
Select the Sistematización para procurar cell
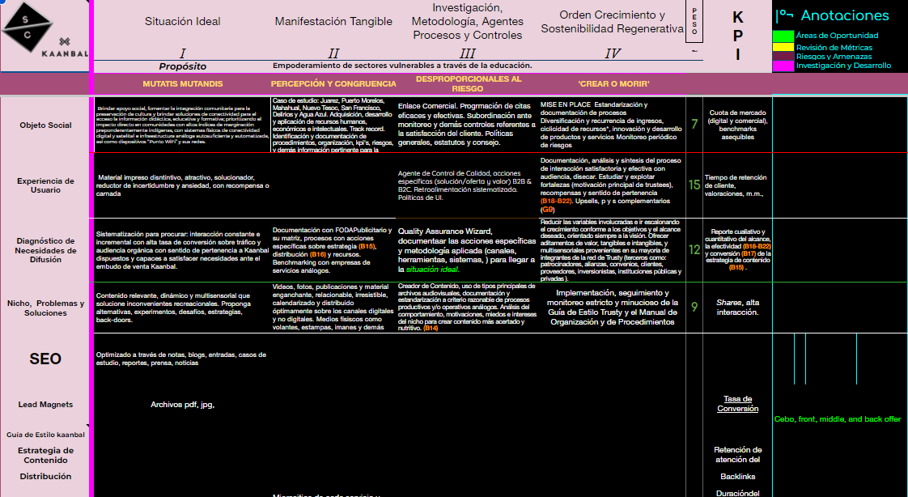182,250
